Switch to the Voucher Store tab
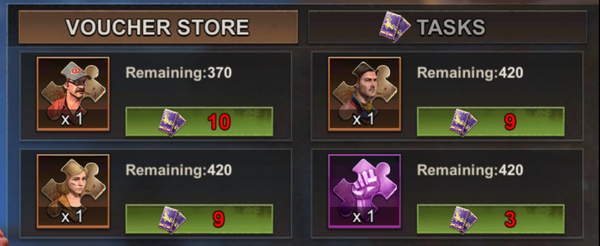The image size is (600, 246). point(158,27)
